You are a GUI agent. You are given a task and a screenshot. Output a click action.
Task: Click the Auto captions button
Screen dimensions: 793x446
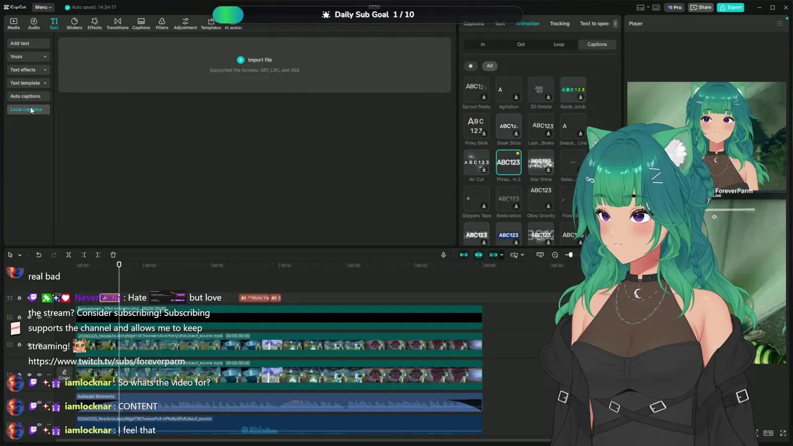(28, 96)
